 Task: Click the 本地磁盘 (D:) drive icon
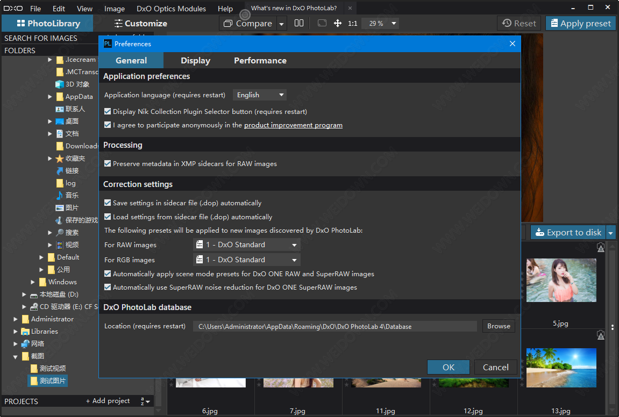pyautogui.click(x=34, y=295)
